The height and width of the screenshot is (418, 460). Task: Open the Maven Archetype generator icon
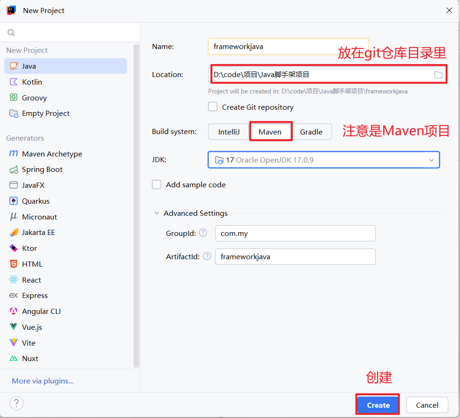click(14, 153)
